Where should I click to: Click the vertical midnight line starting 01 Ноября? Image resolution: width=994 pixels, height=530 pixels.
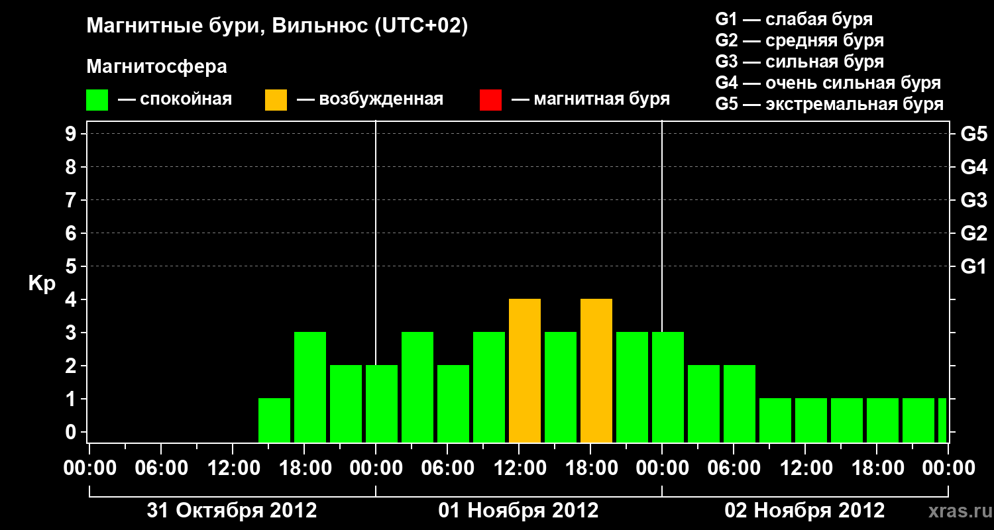click(x=376, y=242)
